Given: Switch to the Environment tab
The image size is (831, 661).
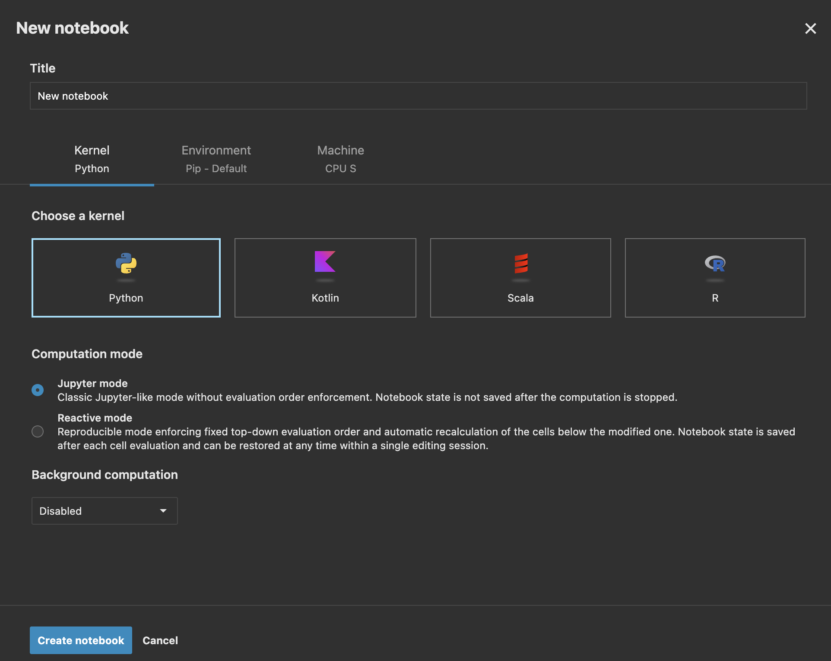Looking at the screenshot, I should point(216,159).
